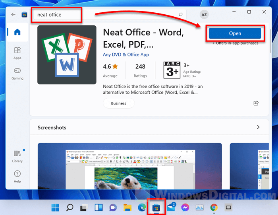Open Microsoft Store from the taskbar
Image resolution: width=278 pixels, height=215 pixels.
[x=156, y=207]
